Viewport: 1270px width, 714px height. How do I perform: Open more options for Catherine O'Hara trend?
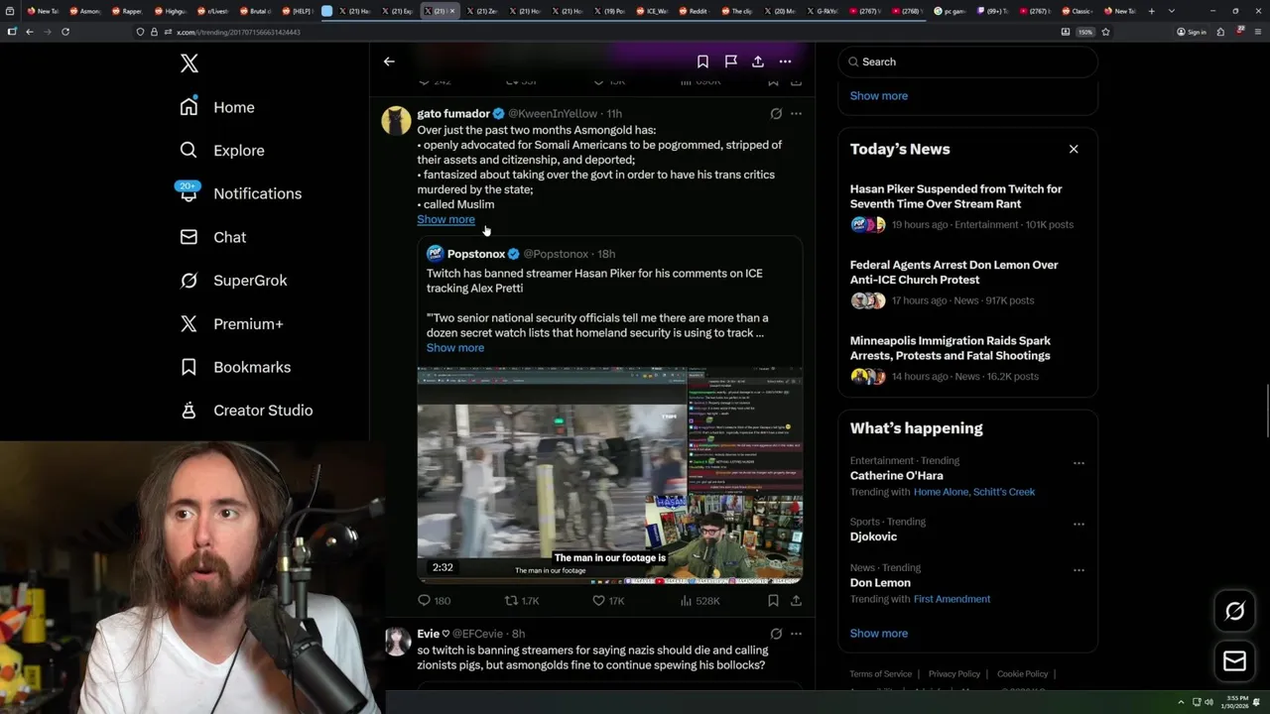[x=1079, y=463]
